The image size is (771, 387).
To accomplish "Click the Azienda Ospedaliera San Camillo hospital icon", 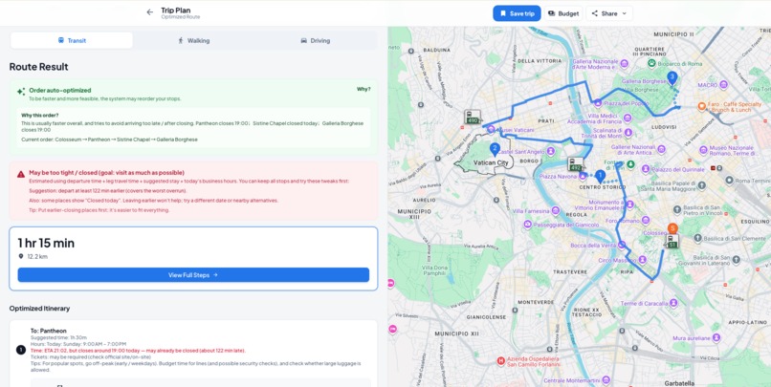I will [500, 361].
